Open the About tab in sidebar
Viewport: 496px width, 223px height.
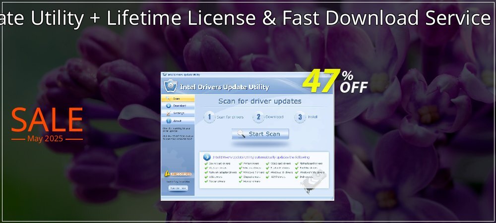click(178, 120)
